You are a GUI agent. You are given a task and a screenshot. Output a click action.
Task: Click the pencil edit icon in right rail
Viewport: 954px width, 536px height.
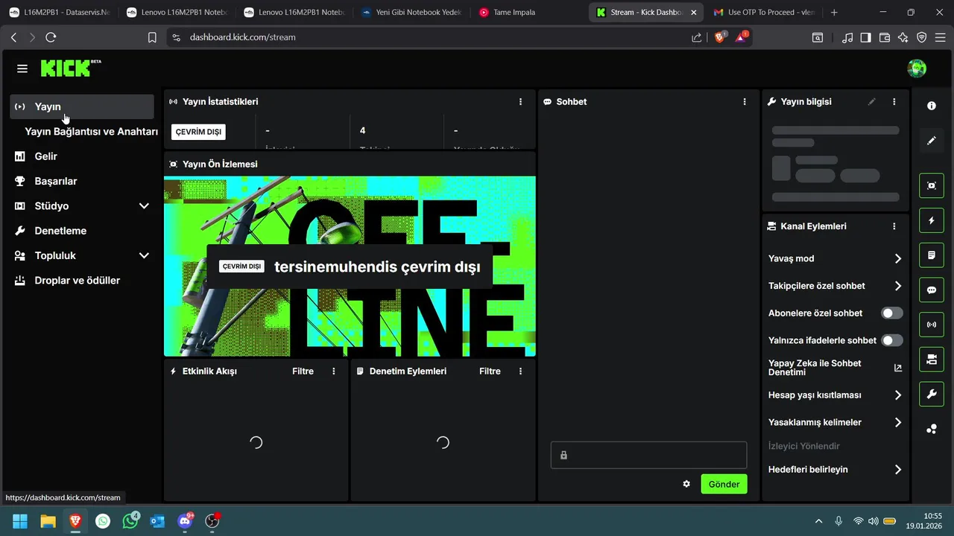(x=932, y=140)
